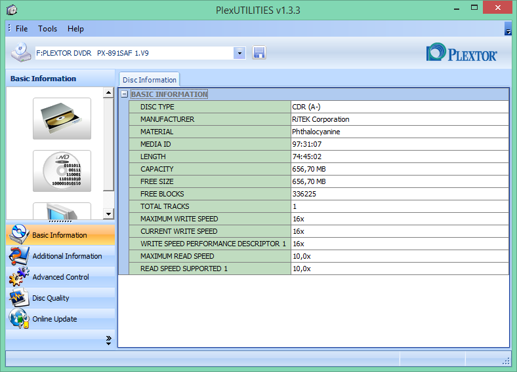Select the TOTAL TRACKS row label
The height and width of the screenshot is (372, 517).
pos(165,206)
